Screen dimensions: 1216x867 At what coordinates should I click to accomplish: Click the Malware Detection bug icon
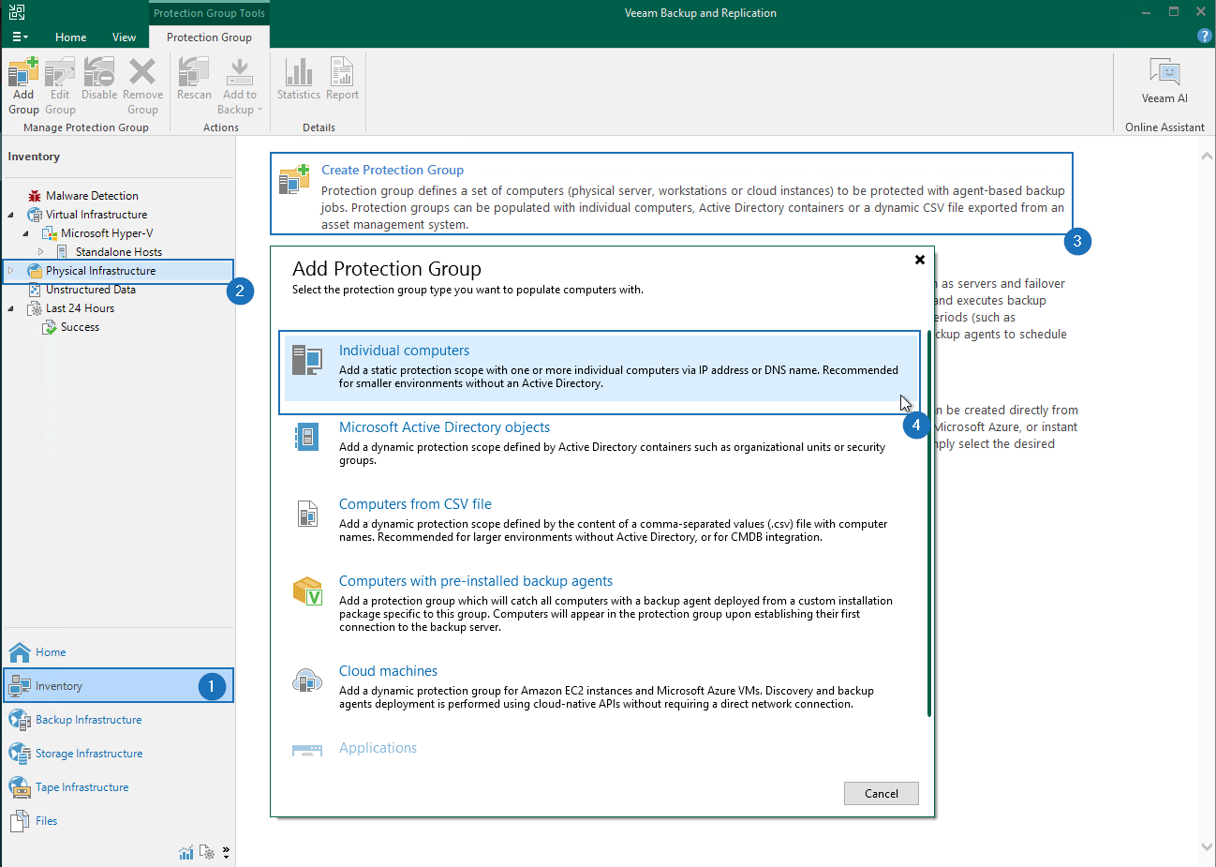point(35,196)
